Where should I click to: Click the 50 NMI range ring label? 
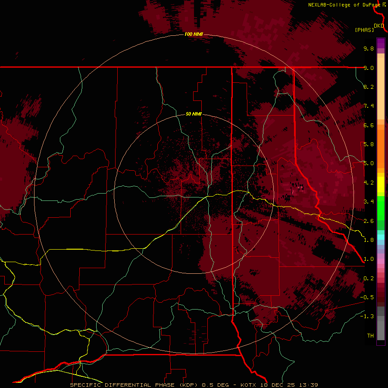coord(194,114)
